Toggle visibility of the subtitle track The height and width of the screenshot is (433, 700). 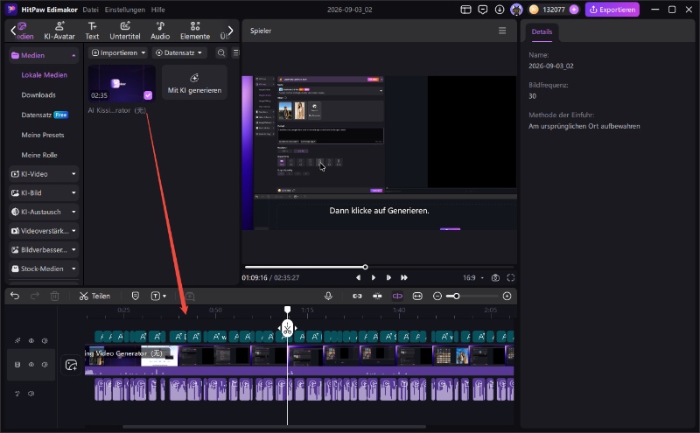31,340
